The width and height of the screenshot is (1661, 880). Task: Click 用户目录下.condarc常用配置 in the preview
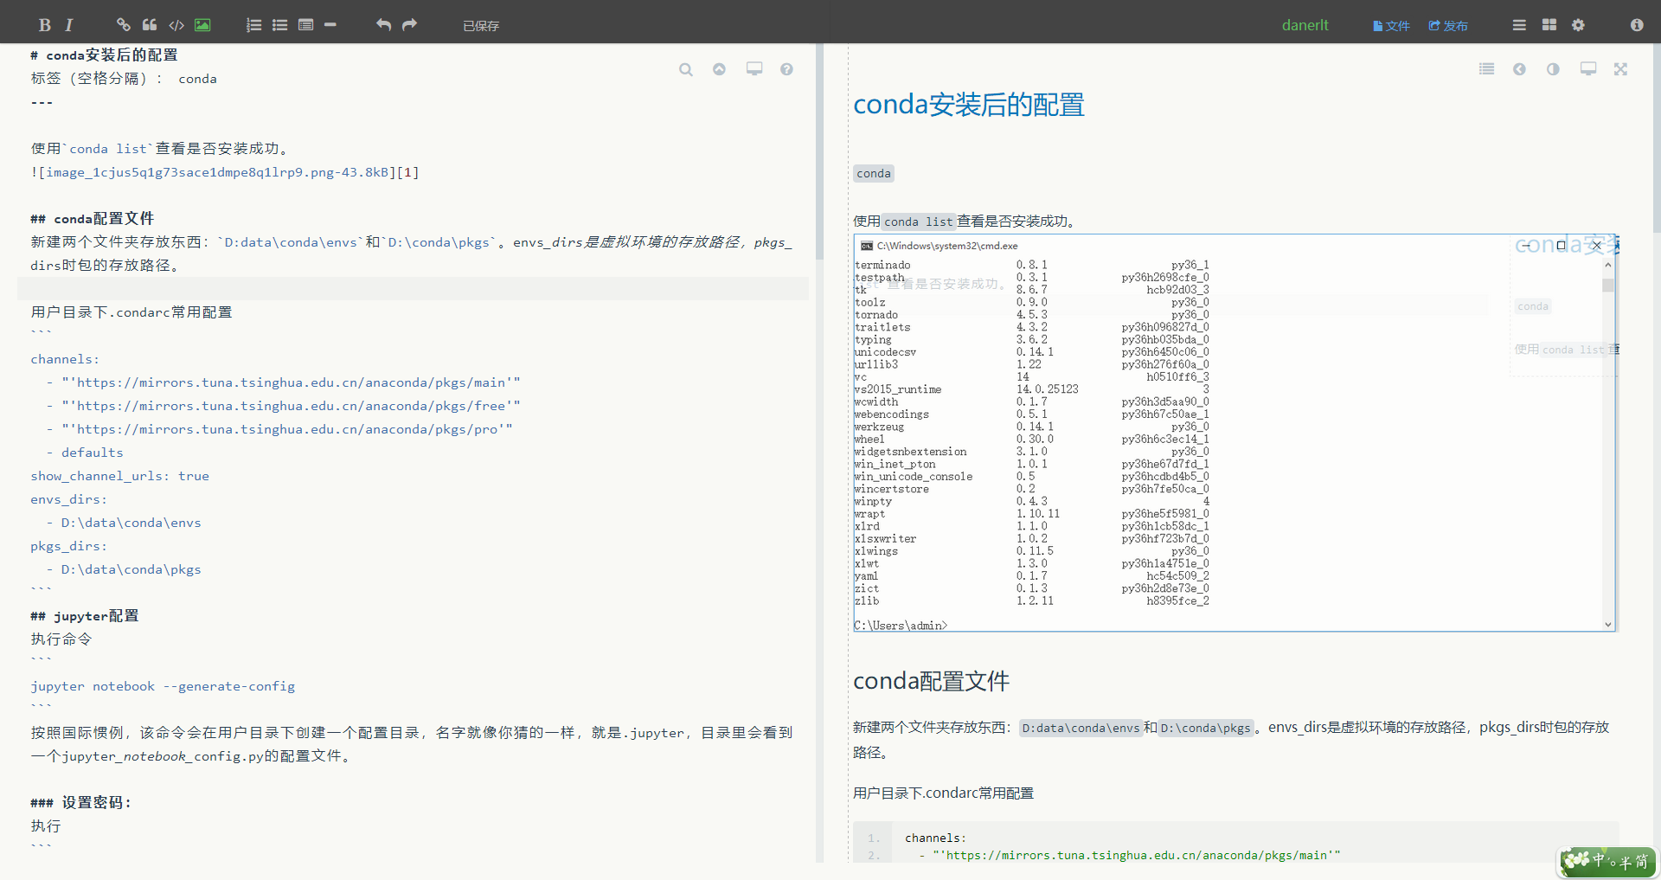click(x=943, y=793)
